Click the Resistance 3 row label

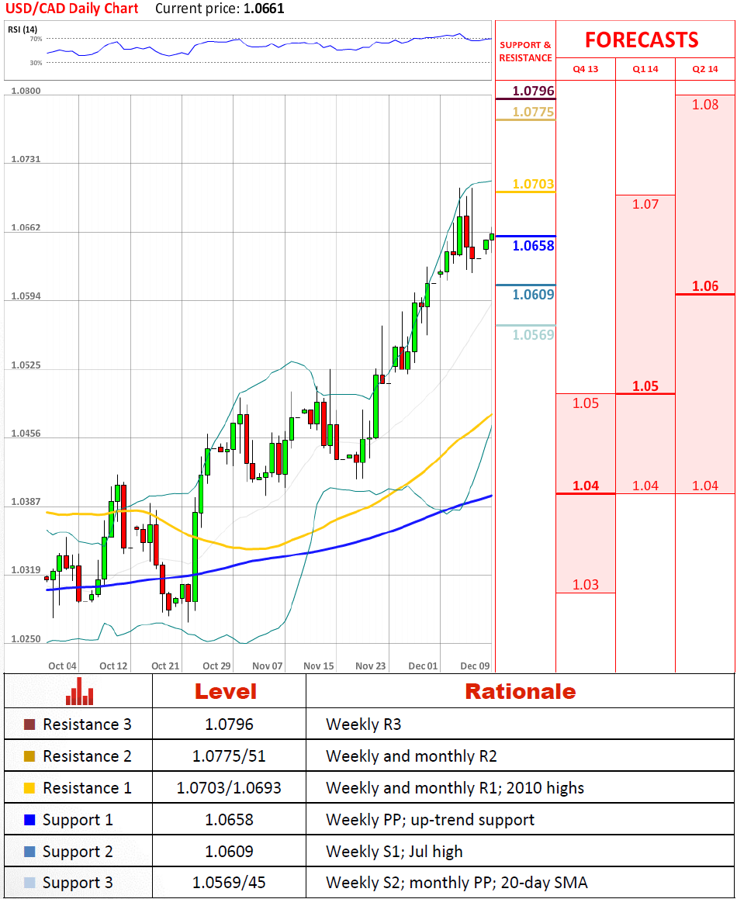(87, 724)
